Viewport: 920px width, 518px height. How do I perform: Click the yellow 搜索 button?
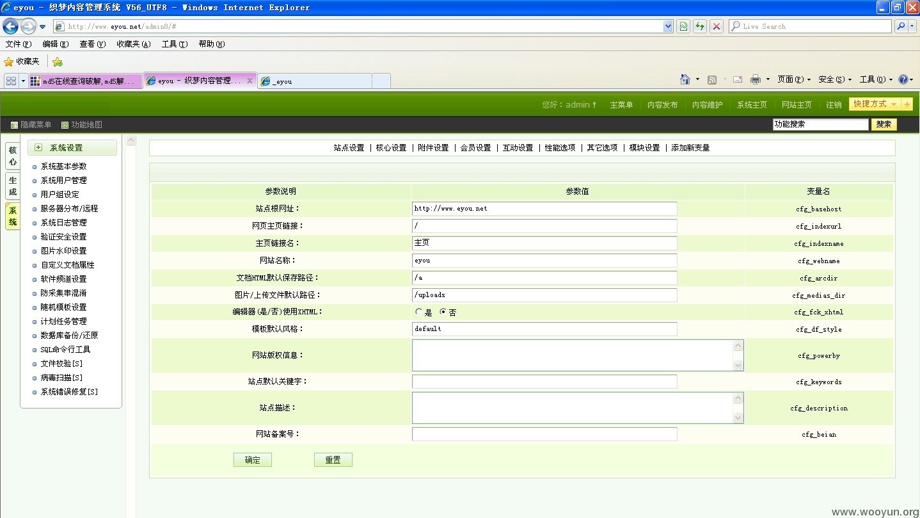coord(884,124)
